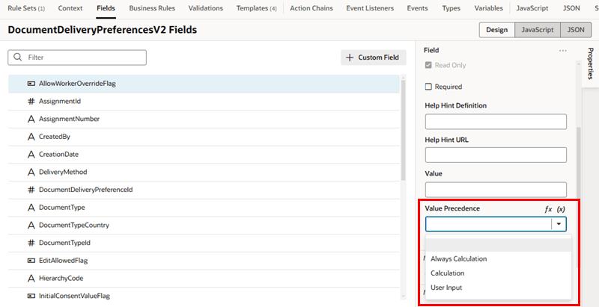Open the Business Rules tab
The height and width of the screenshot is (307, 599).
(x=152, y=8)
